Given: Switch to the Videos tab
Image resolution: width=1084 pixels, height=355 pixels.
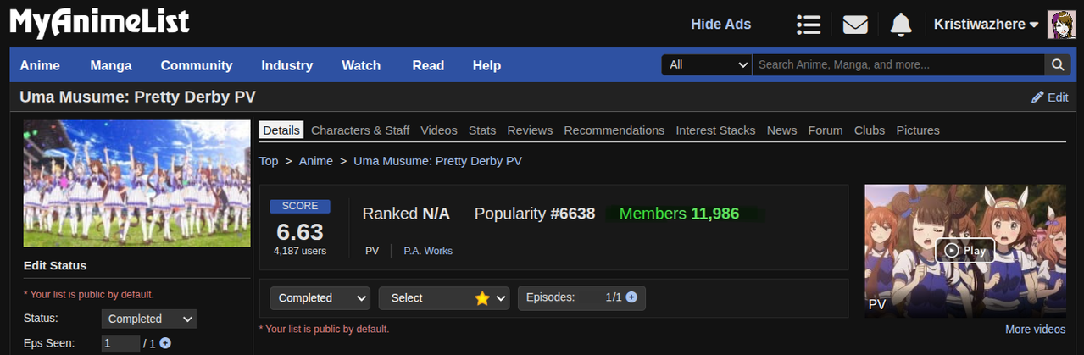Looking at the screenshot, I should pos(439,130).
